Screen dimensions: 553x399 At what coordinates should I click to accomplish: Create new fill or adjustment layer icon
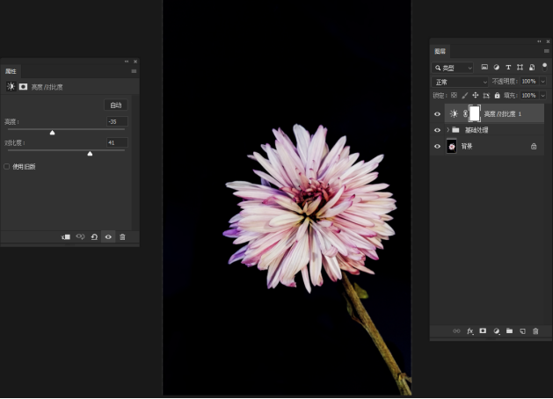click(x=496, y=331)
